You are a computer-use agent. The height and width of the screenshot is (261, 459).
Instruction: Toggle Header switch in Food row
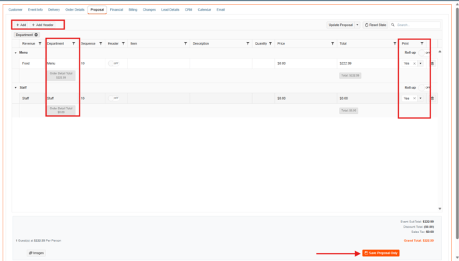point(113,63)
